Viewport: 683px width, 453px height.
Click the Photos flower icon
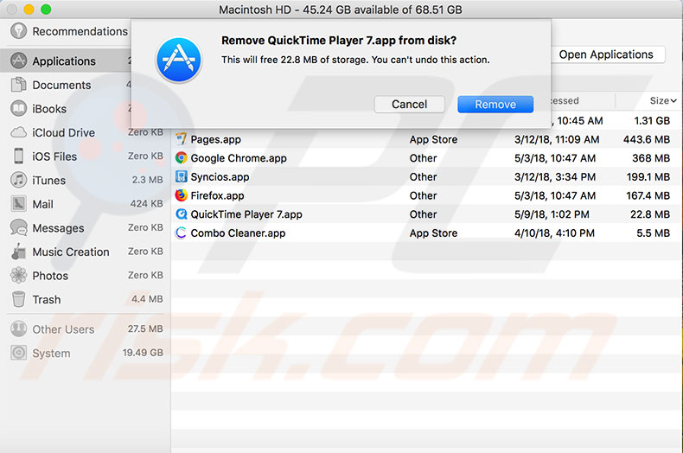[x=18, y=275]
